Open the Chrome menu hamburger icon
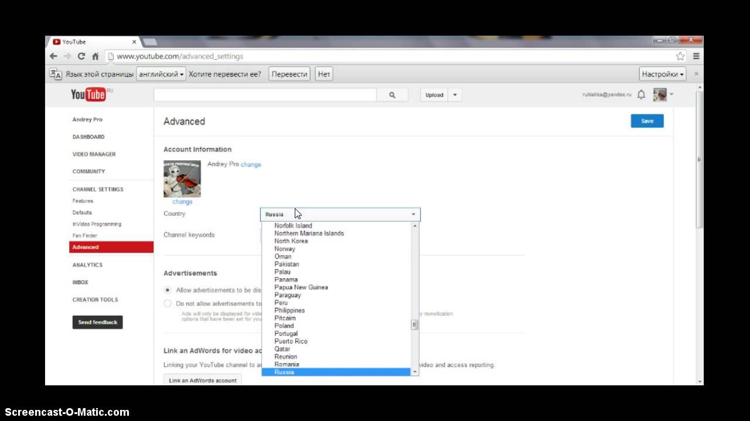Viewport: 750px width, 421px height. click(x=696, y=56)
